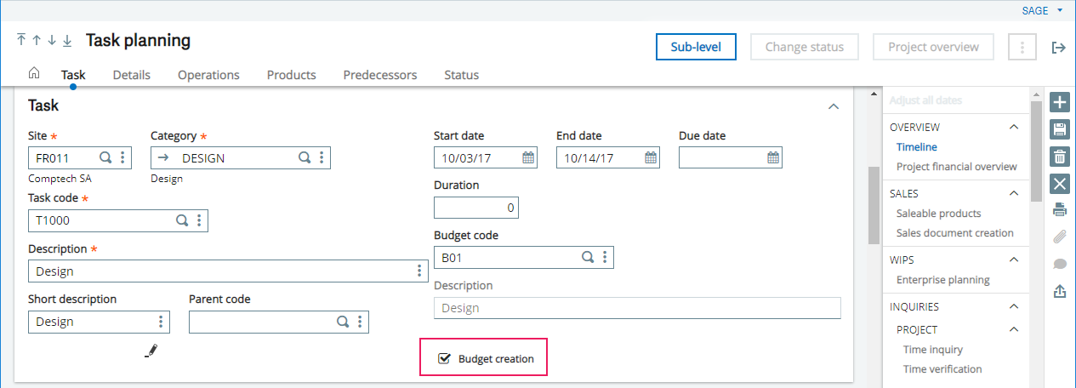Click the pencil edit icon below Short description
The image size is (1076, 388).
click(x=151, y=350)
